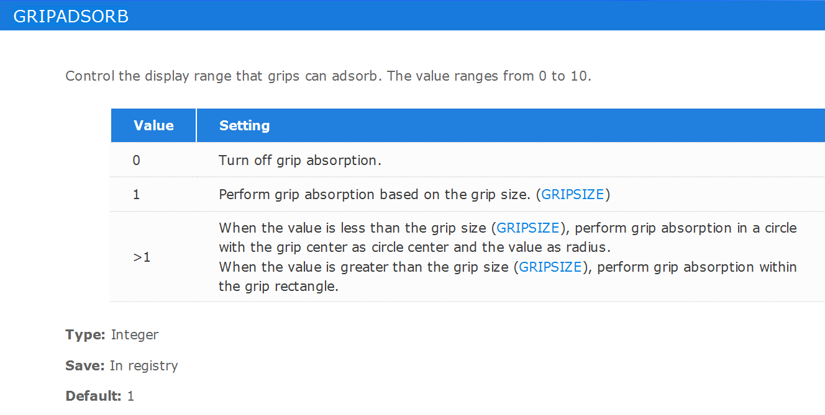Viewport: 825px width, 415px height.
Task: Click the bold Type: label
Action: pyautogui.click(x=85, y=335)
